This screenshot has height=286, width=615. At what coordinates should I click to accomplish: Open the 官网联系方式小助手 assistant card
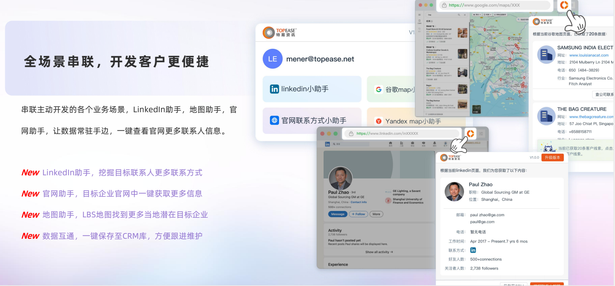pyautogui.click(x=312, y=120)
